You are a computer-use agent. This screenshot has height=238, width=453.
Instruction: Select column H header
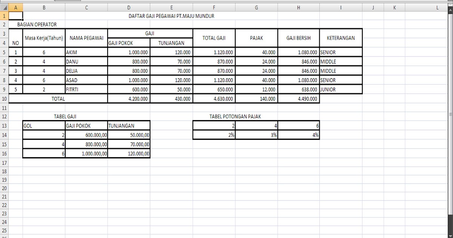298,7
